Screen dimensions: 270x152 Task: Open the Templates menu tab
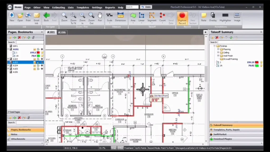click(83, 7)
